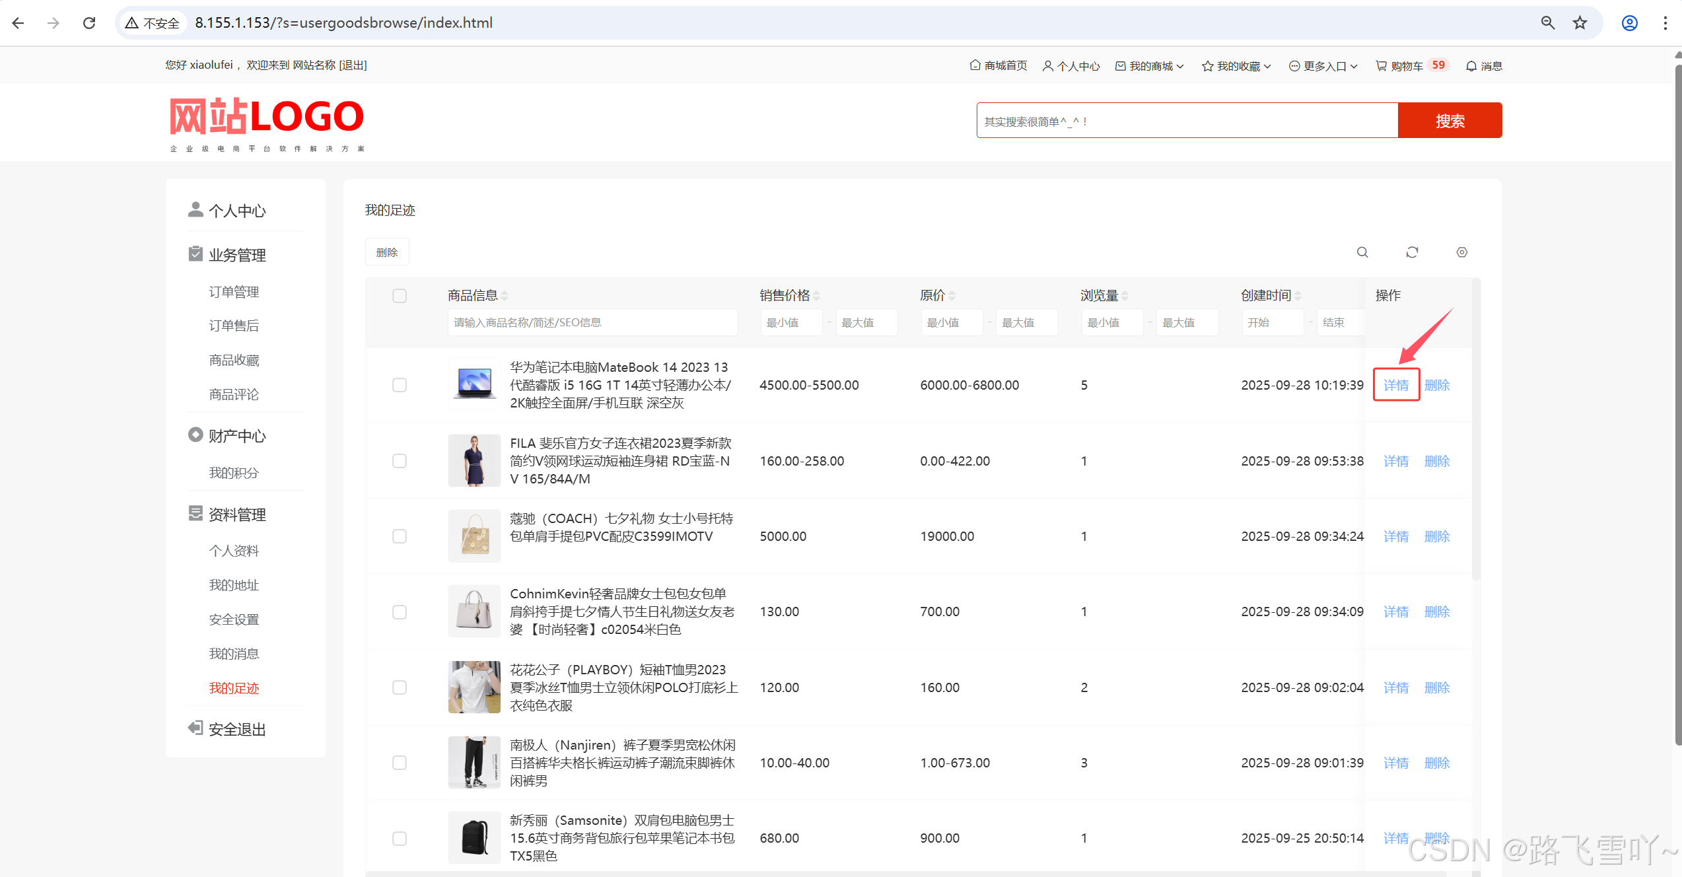
Task: Toggle the select-all checkbox in table header
Action: pos(400,296)
